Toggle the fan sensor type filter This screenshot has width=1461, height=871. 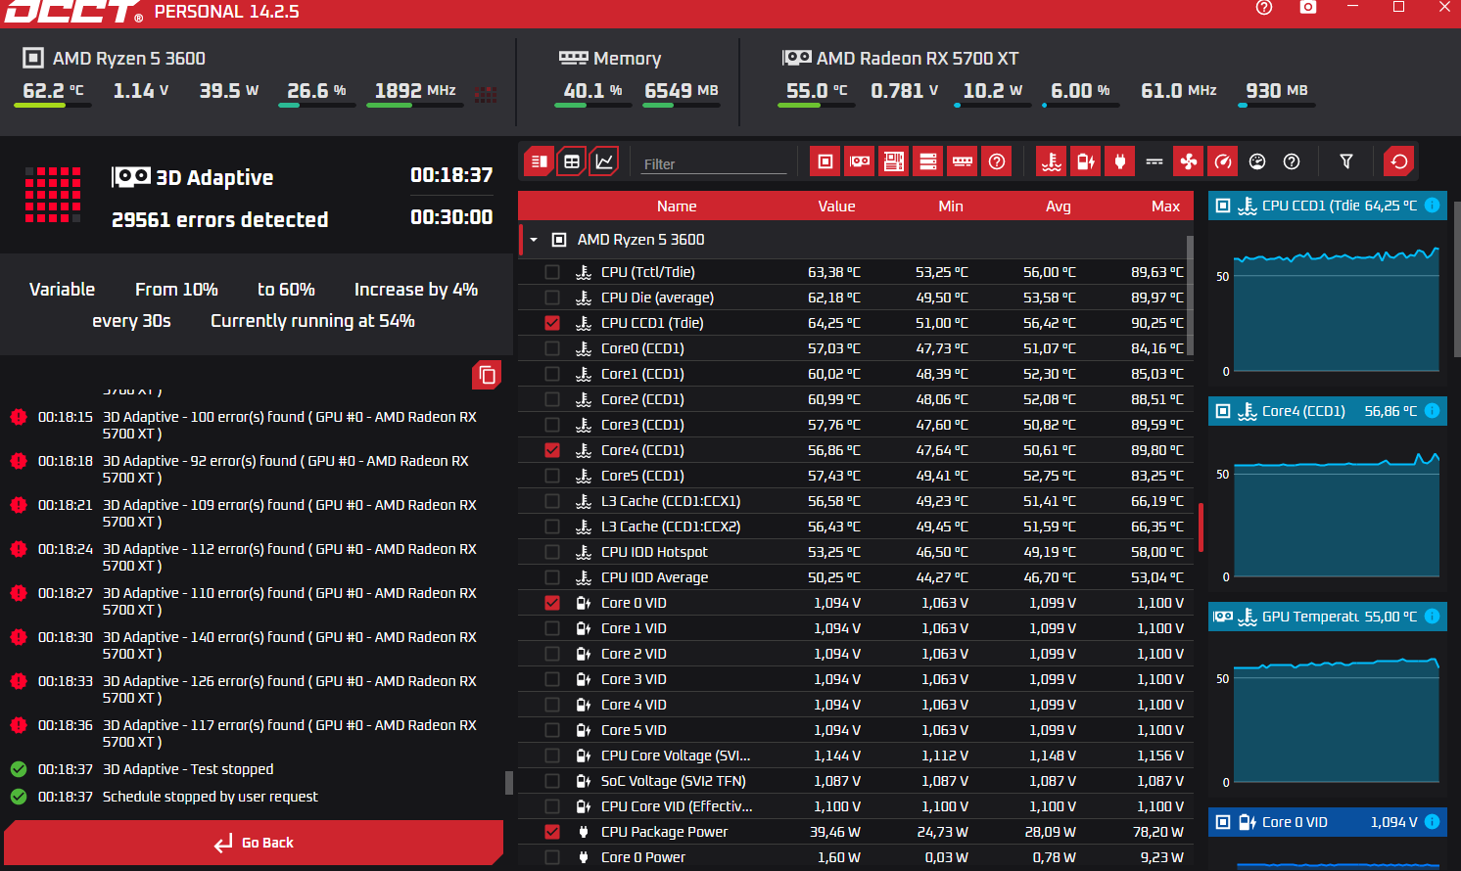tap(1189, 161)
